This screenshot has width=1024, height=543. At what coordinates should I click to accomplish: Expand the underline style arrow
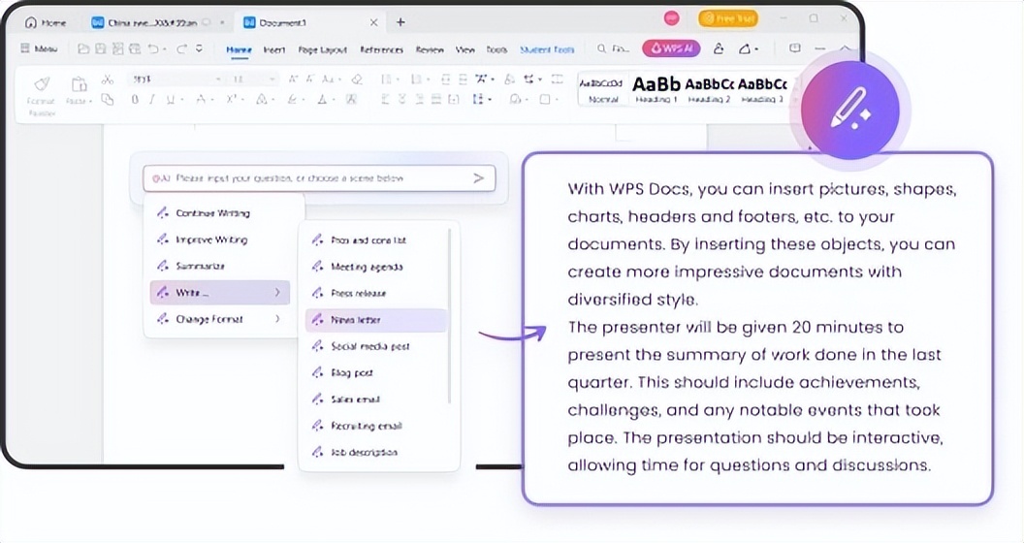coord(181,100)
